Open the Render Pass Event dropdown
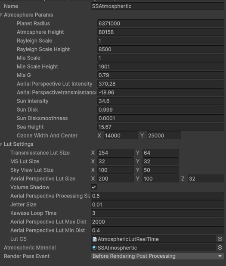This screenshot has height=266, width=226. tap(158, 256)
